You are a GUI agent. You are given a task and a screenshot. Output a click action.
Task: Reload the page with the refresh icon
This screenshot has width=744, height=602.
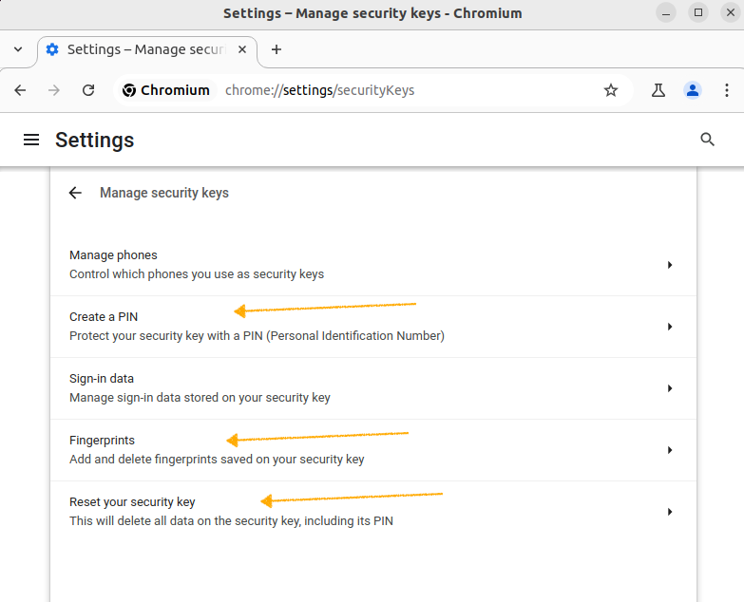tap(88, 90)
